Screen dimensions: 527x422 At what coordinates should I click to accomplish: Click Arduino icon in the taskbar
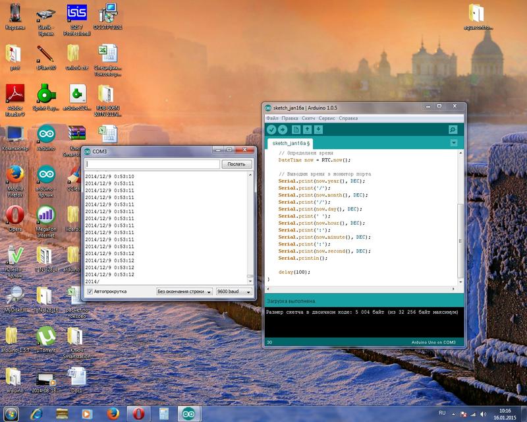[189, 413]
